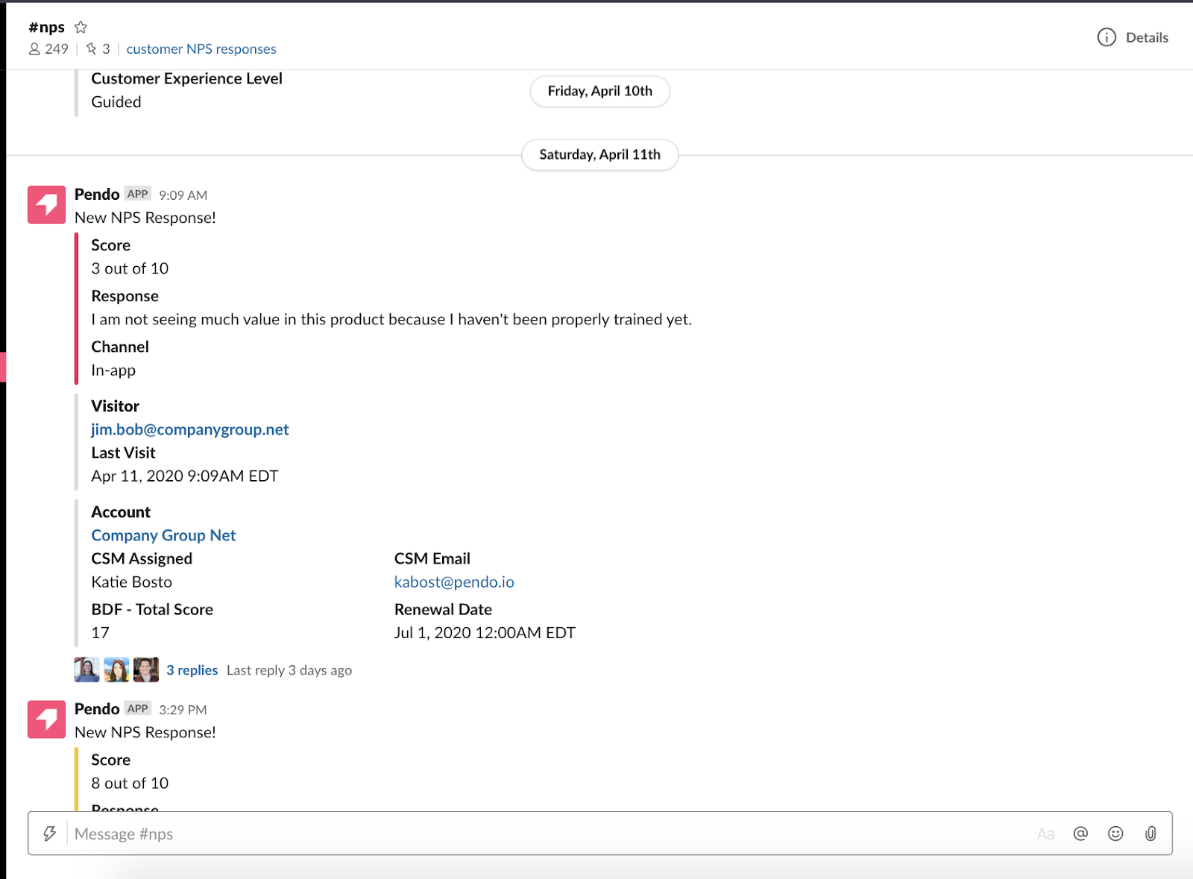Open visitor email jim.bob@companygroup.net
Image resolution: width=1193 pixels, height=879 pixels.
(x=190, y=429)
